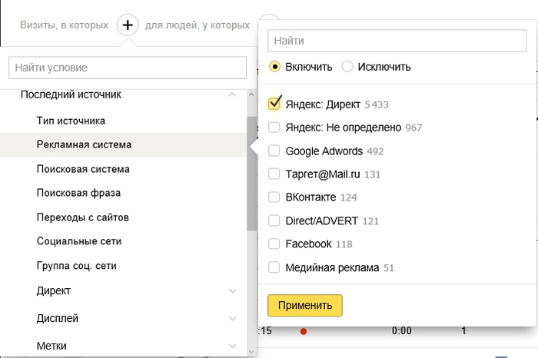Viewport: 538px width, 358px height.
Task: Expand the "Дисплей" submenu chevron
Action: [232, 319]
